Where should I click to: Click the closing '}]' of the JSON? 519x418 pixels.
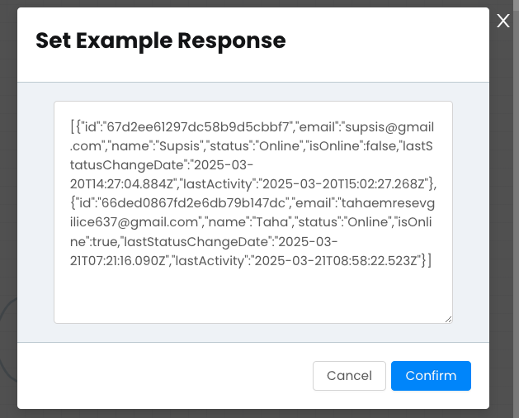[427, 261]
